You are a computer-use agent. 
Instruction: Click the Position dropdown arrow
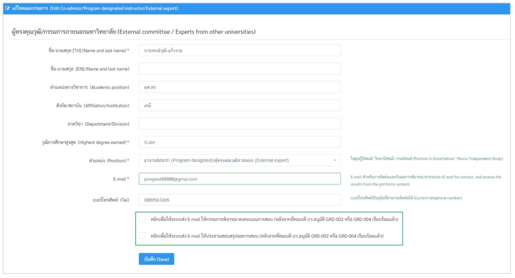(x=334, y=161)
